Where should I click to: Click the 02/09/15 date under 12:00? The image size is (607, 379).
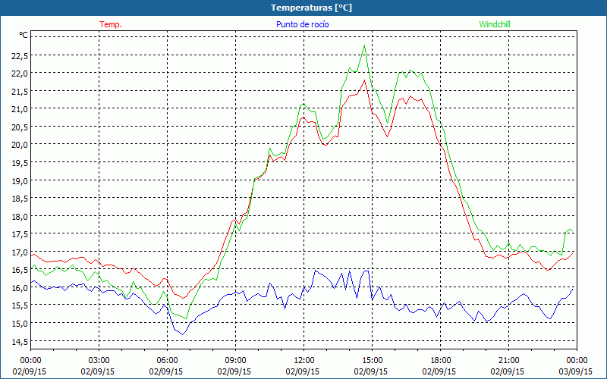click(303, 371)
